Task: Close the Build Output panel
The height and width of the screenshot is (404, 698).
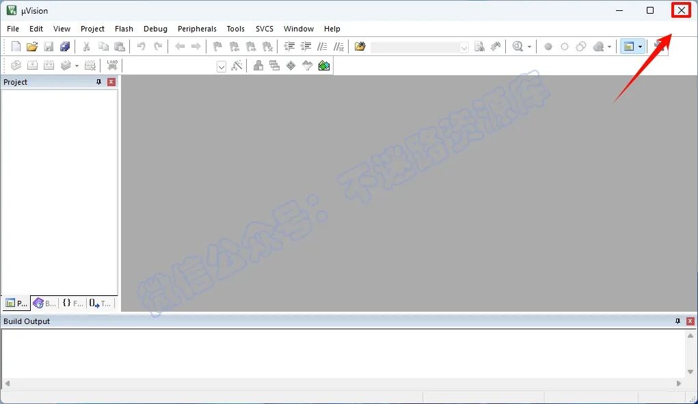Action: coord(690,321)
